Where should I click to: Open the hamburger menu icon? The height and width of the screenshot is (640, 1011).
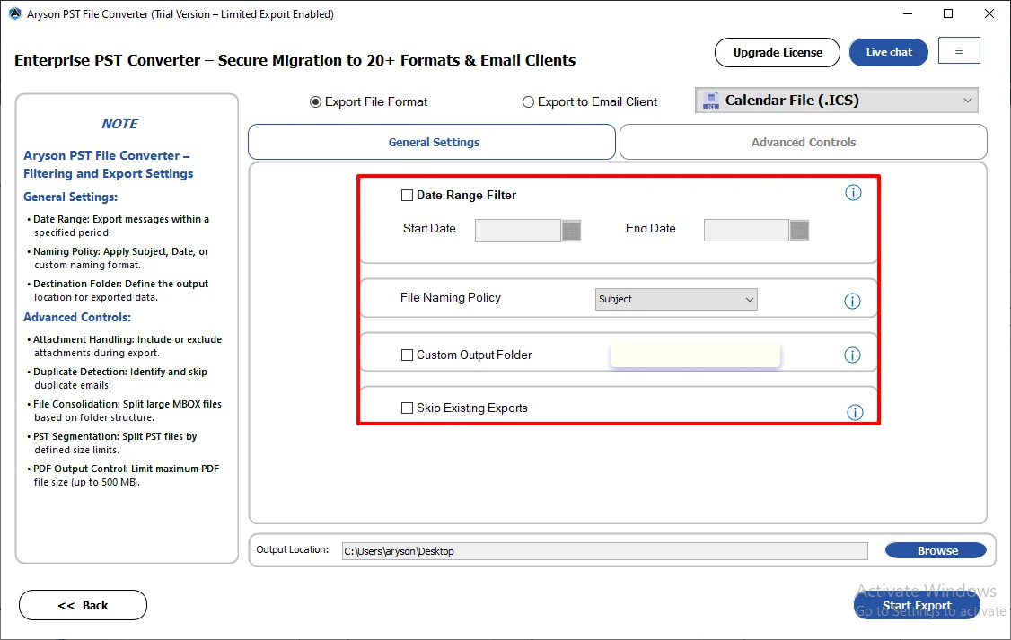click(x=959, y=51)
